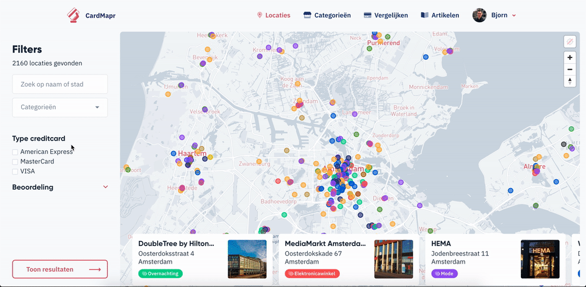Click the map zoom out minus button
Screen dimensions: 586x287
click(570, 69)
